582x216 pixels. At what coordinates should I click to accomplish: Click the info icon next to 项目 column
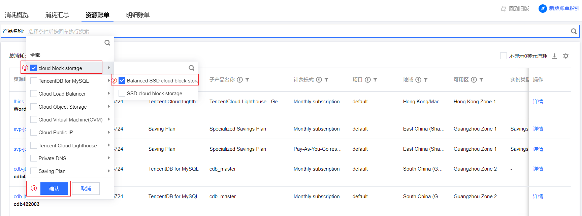coord(368,80)
